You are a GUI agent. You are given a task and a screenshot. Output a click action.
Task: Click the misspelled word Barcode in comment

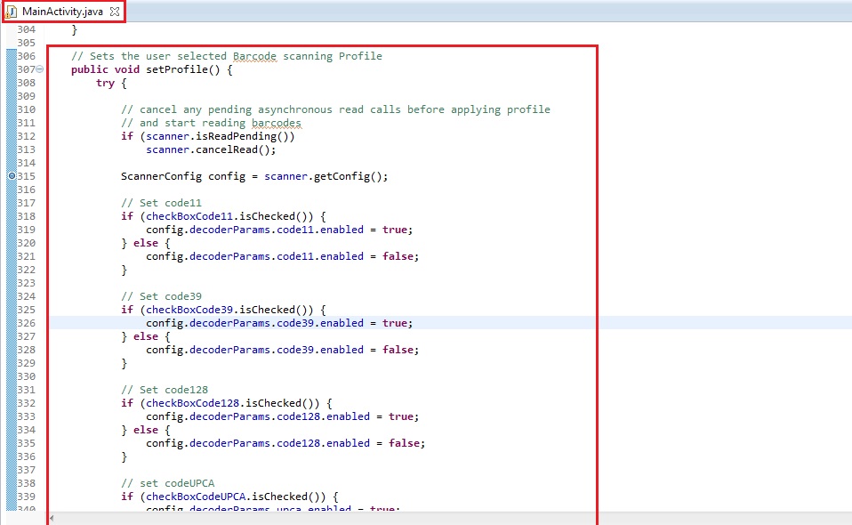click(254, 56)
